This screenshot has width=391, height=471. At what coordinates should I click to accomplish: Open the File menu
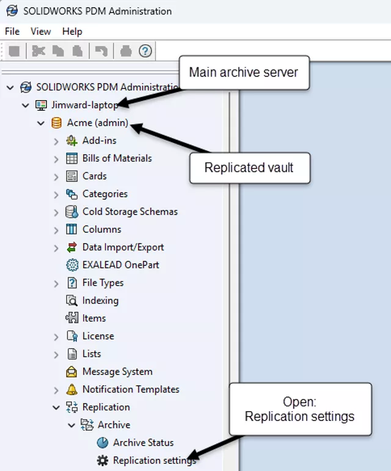pyautogui.click(x=12, y=31)
